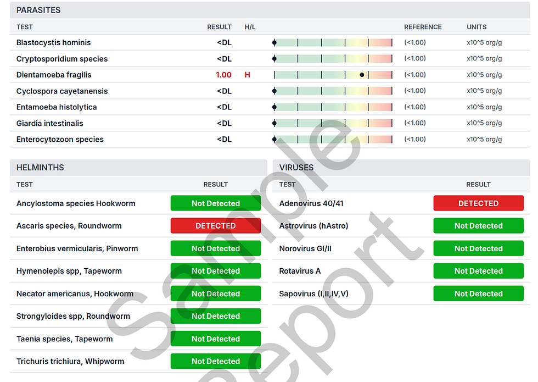Select Trichuris trichiura, Whipworm label
538x382 pixels.
[x=70, y=362]
